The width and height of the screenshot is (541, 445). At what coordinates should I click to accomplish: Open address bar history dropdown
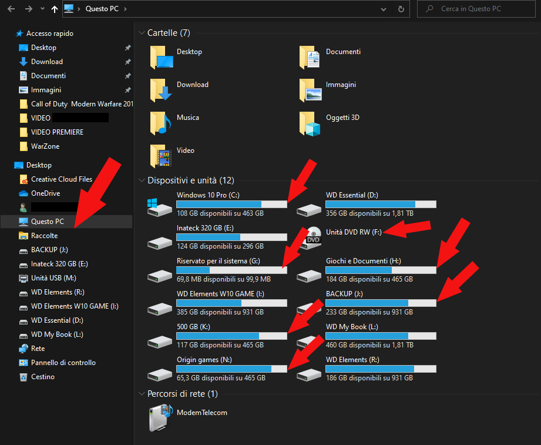[384, 9]
